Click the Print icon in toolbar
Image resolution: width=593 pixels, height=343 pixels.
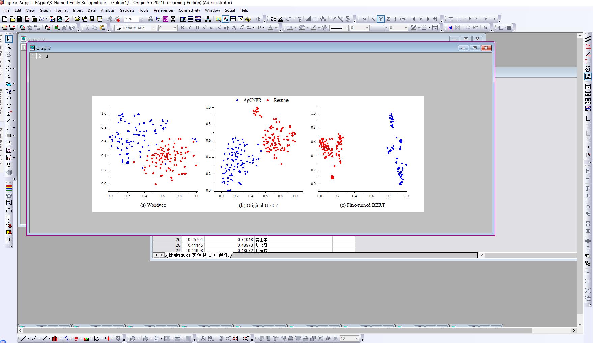coord(150,19)
